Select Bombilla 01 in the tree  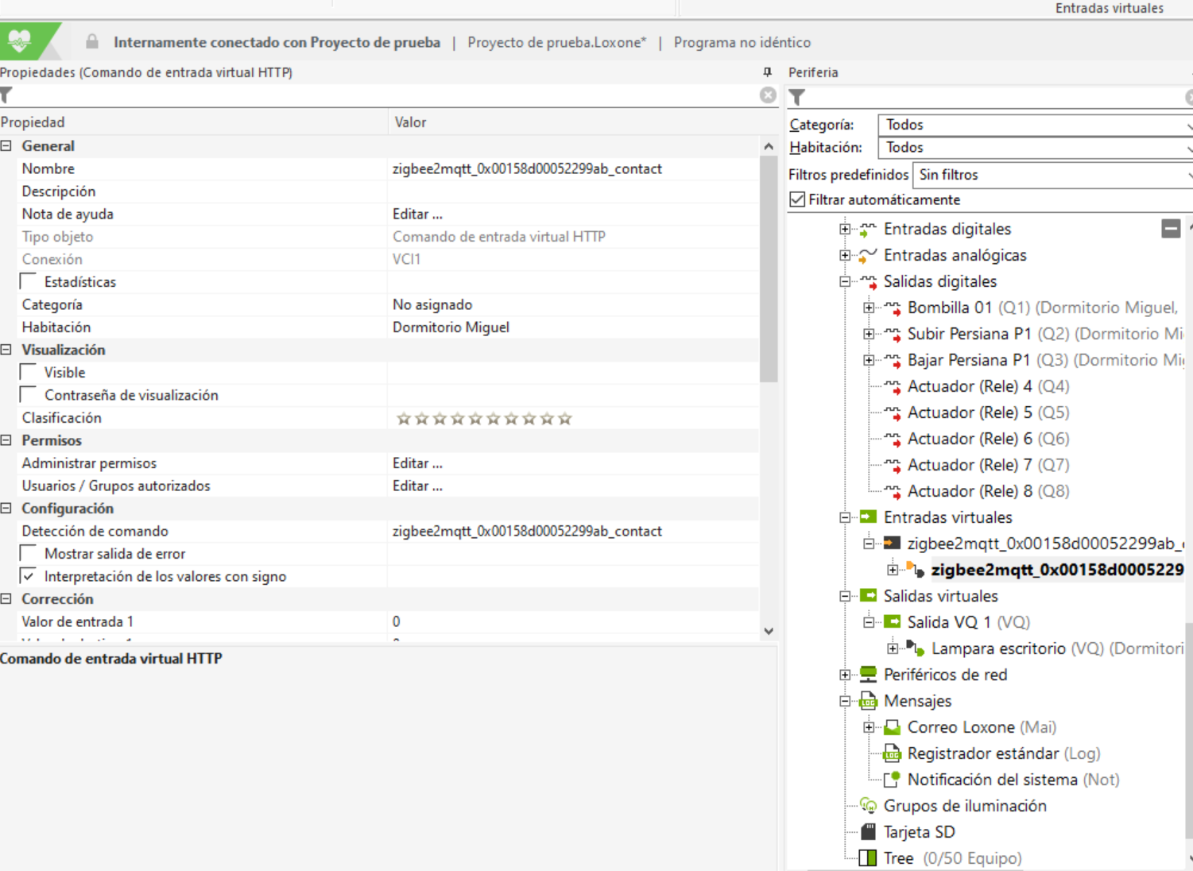pyautogui.click(x=949, y=308)
